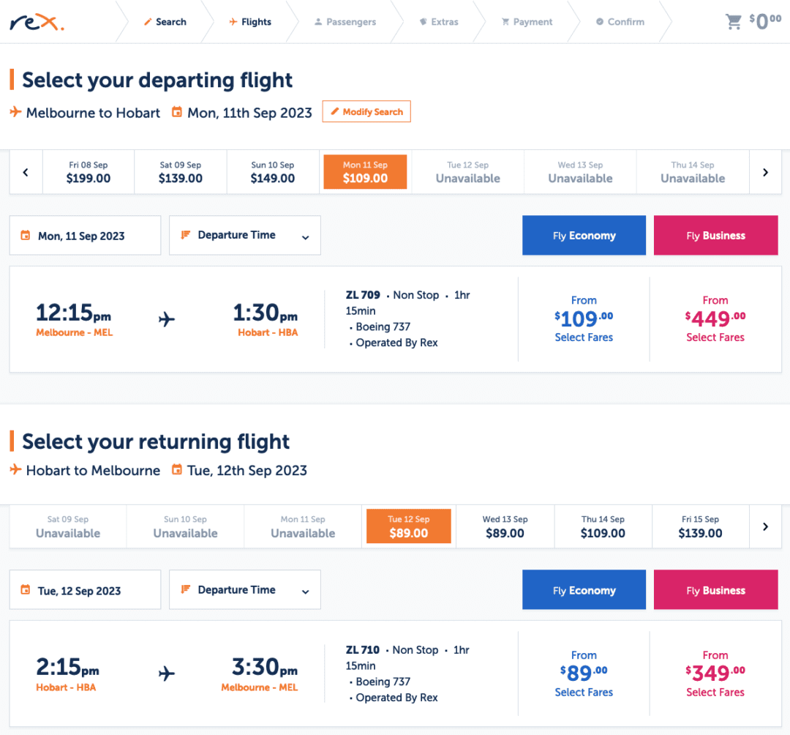Expand later dates using the right chevron arrow
The width and height of the screenshot is (790, 735).
point(765,172)
